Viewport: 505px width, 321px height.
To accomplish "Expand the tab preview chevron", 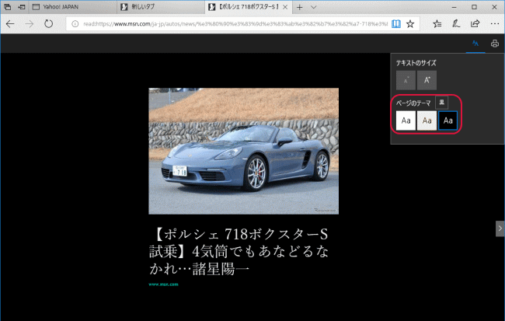I will [x=313, y=7].
